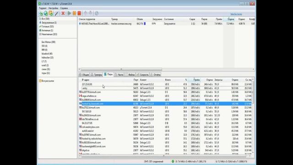Select peer row 94.23.177.95
Screen dimensions: 293x165
pyautogui.click(x=165, y=123)
